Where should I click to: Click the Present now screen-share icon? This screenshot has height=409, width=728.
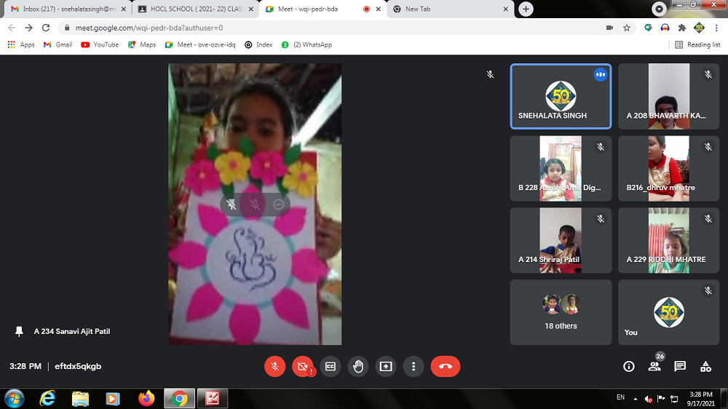(x=385, y=367)
